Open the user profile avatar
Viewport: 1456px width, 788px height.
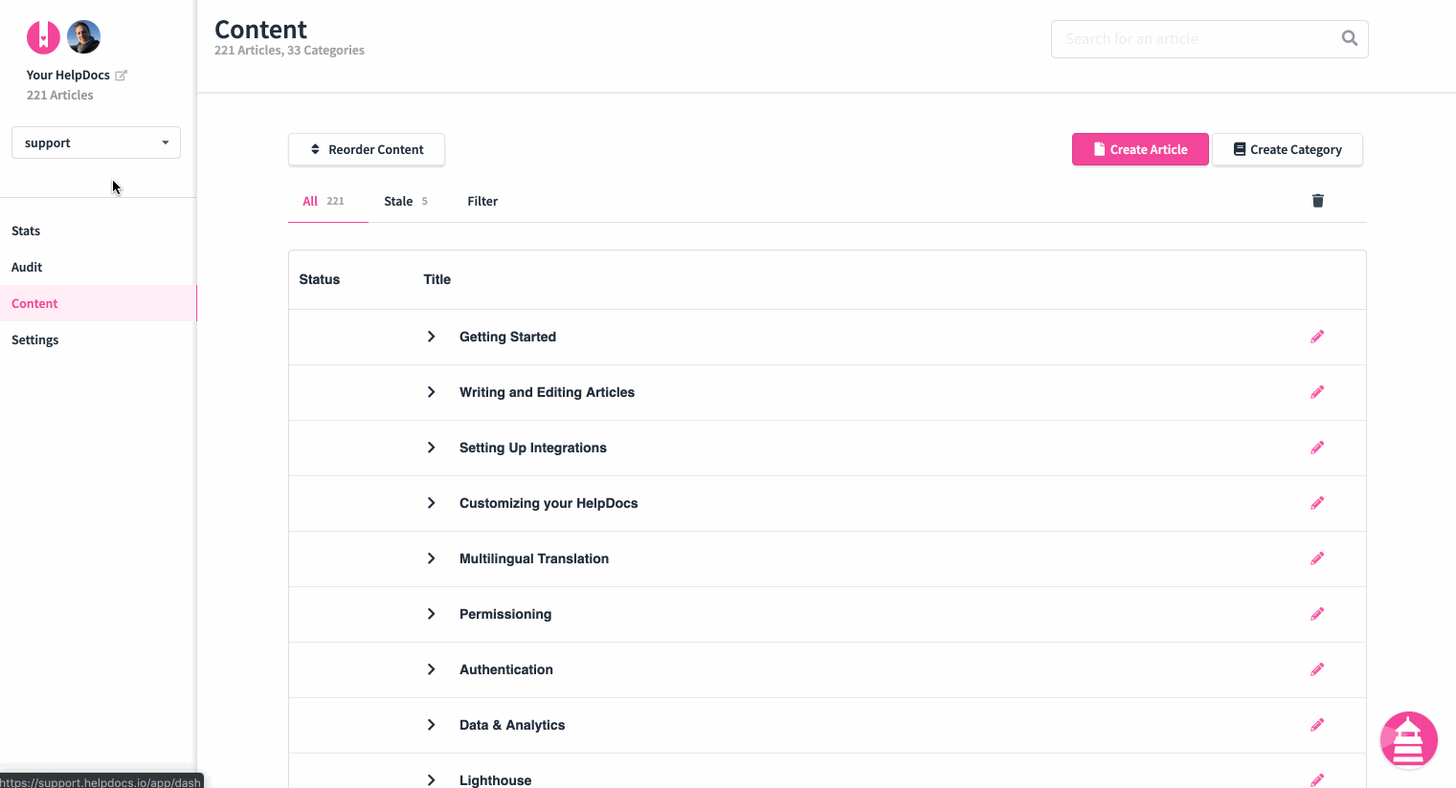pyautogui.click(x=84, y=37)
